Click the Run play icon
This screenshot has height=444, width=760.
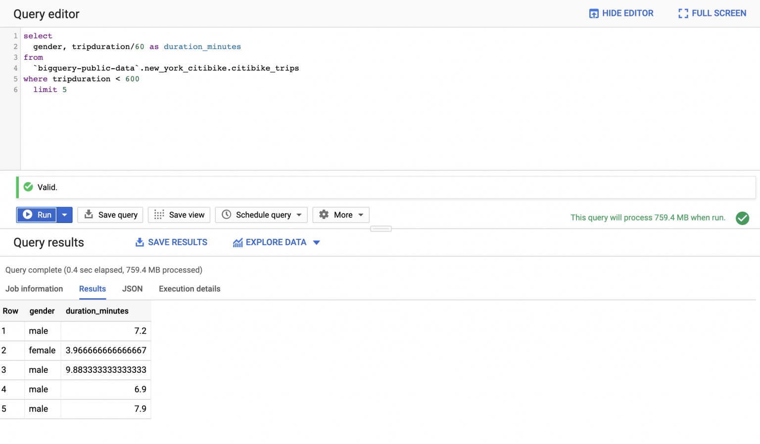tap(28, 215)
